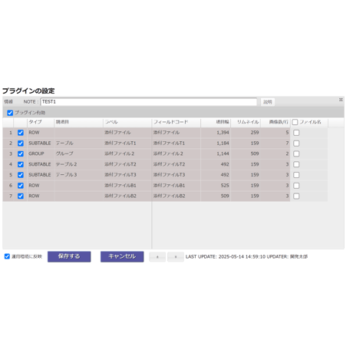Select the item width cell 1,184
The image size is (353, 353).
(216, 144)
